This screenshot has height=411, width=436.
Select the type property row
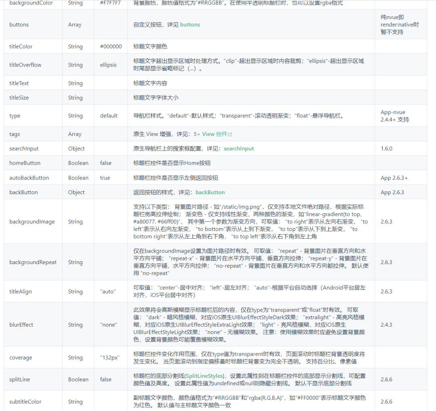tap(15, 115)
